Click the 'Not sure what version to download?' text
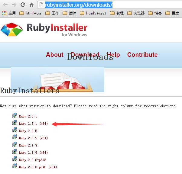Screen dimensions: 182x174 point(36,106)
